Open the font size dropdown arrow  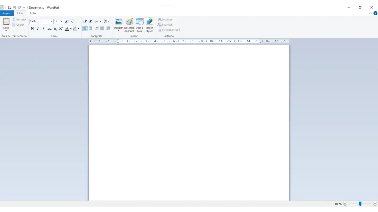[x=61, y=21]
